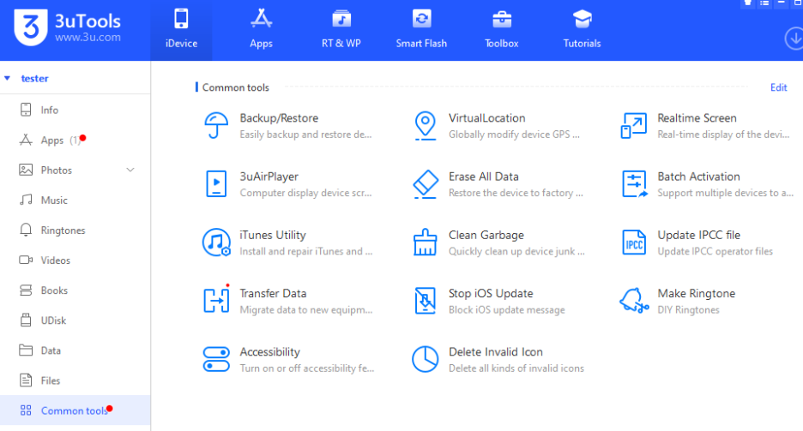Image resolution: width=803 pixels, height=431 pixels.
Task: Open the Clean Garbage broom icon
Action: tap(425, 242)
